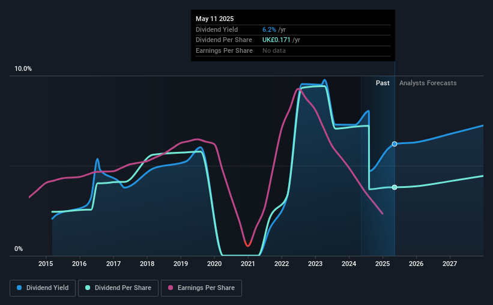Screen dimensions: 493x305
Task: Click the 2026 x-axis label
Action: coord(416,264)
